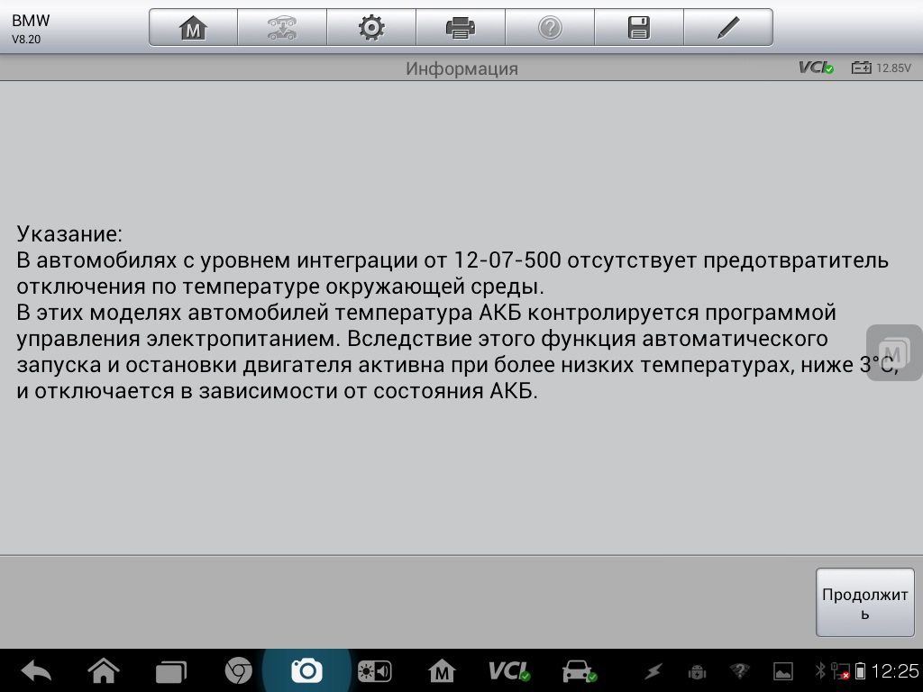Print the current page with printer icon
The height and width of the screenshot is (692, 923).
tap(460, 28)
